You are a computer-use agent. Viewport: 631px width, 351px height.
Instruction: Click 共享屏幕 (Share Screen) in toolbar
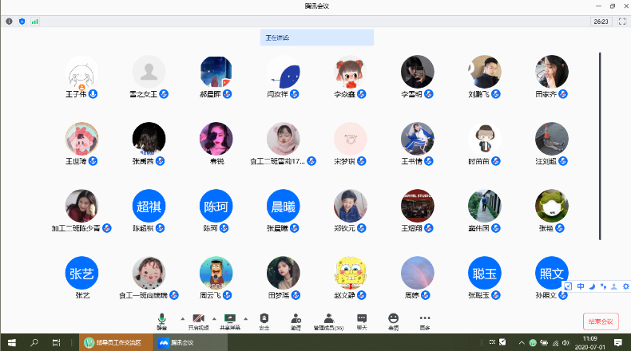click(x=230, y=318)
